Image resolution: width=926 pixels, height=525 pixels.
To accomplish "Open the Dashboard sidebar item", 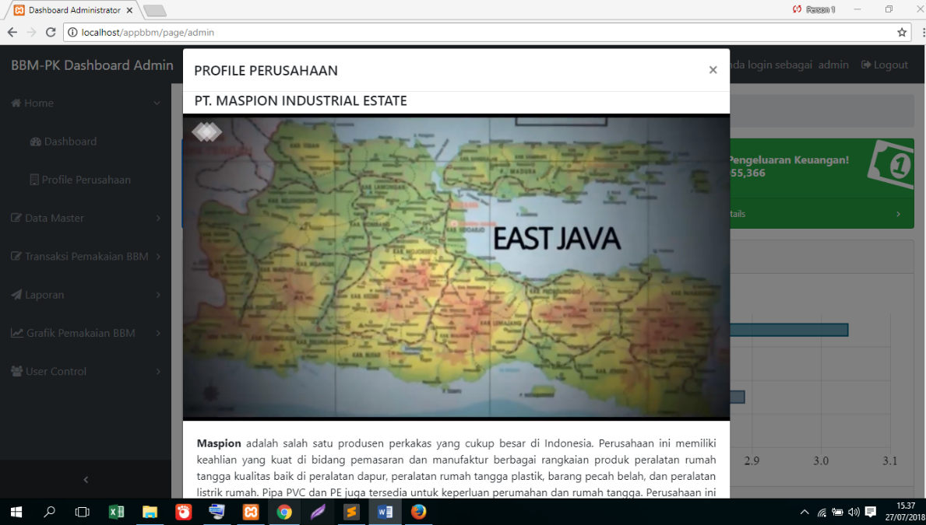I will (63, 142).
